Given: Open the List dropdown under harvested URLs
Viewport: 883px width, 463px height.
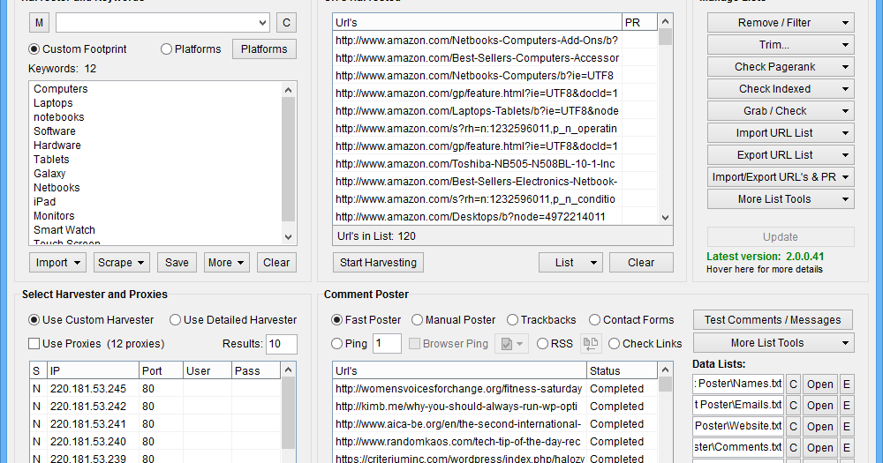Looking at the screenshot, I should point(570,263).
